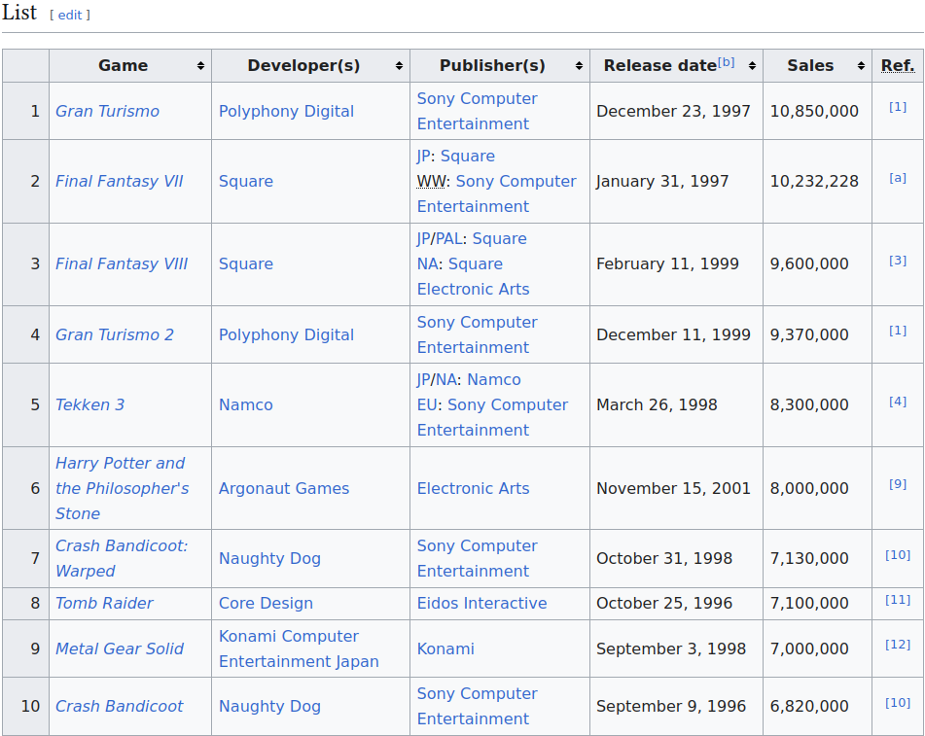Open the Final Fantasy VIII article

pyautogui.click(x=122, y=263)
